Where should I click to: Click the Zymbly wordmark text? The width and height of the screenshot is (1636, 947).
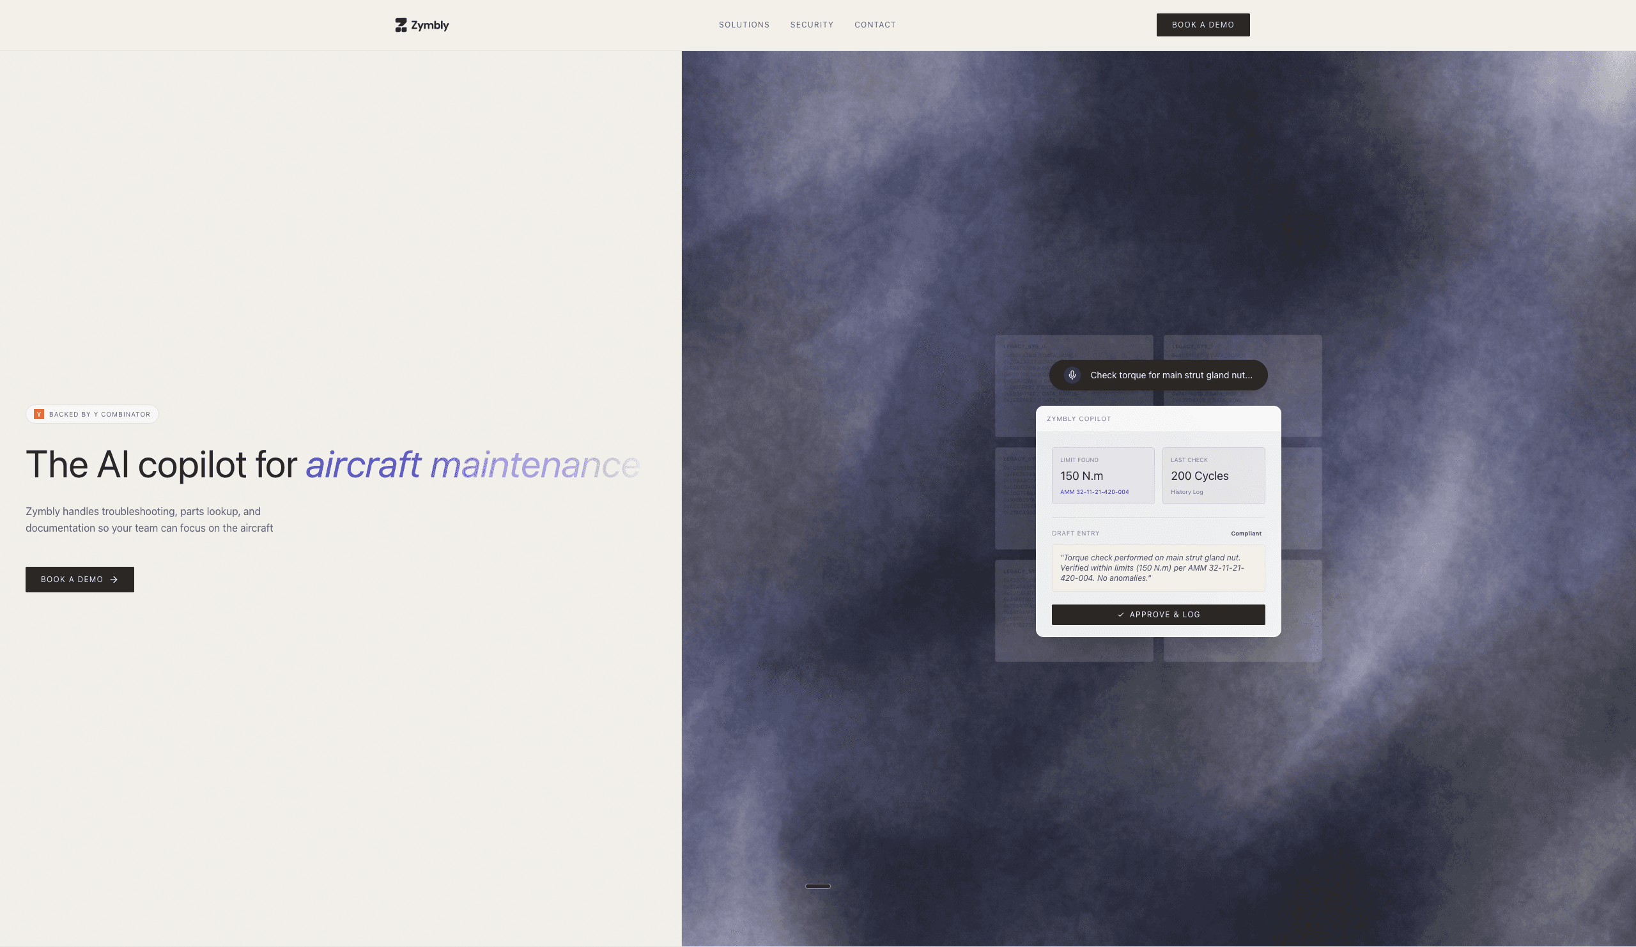point(430,26)
